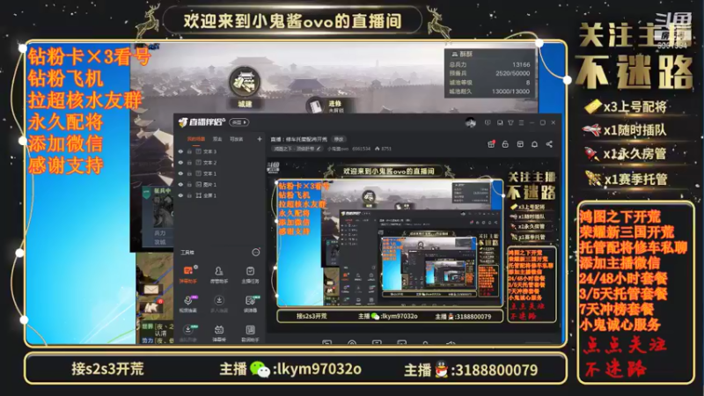Lock the 全屏 1 source
704x396 pixels.
pyautogui.click(x=189, y=195)
